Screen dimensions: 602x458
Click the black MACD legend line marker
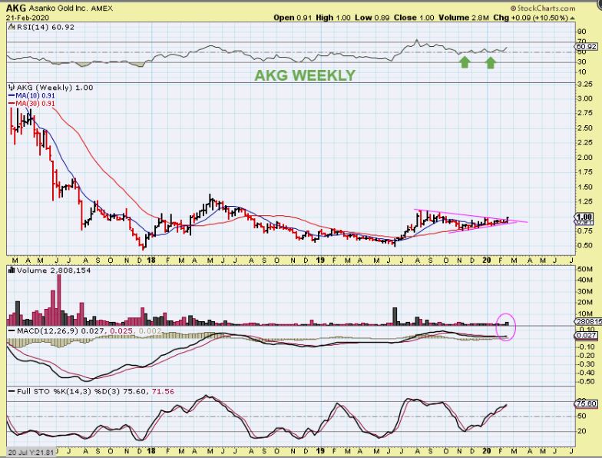coord(12,330)
